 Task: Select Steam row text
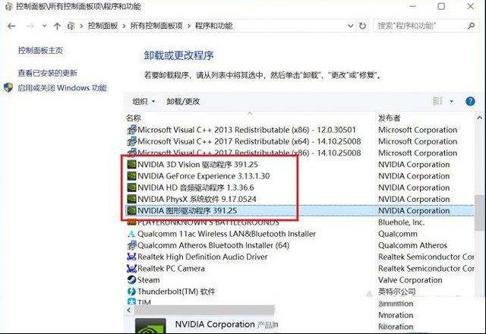149,280
